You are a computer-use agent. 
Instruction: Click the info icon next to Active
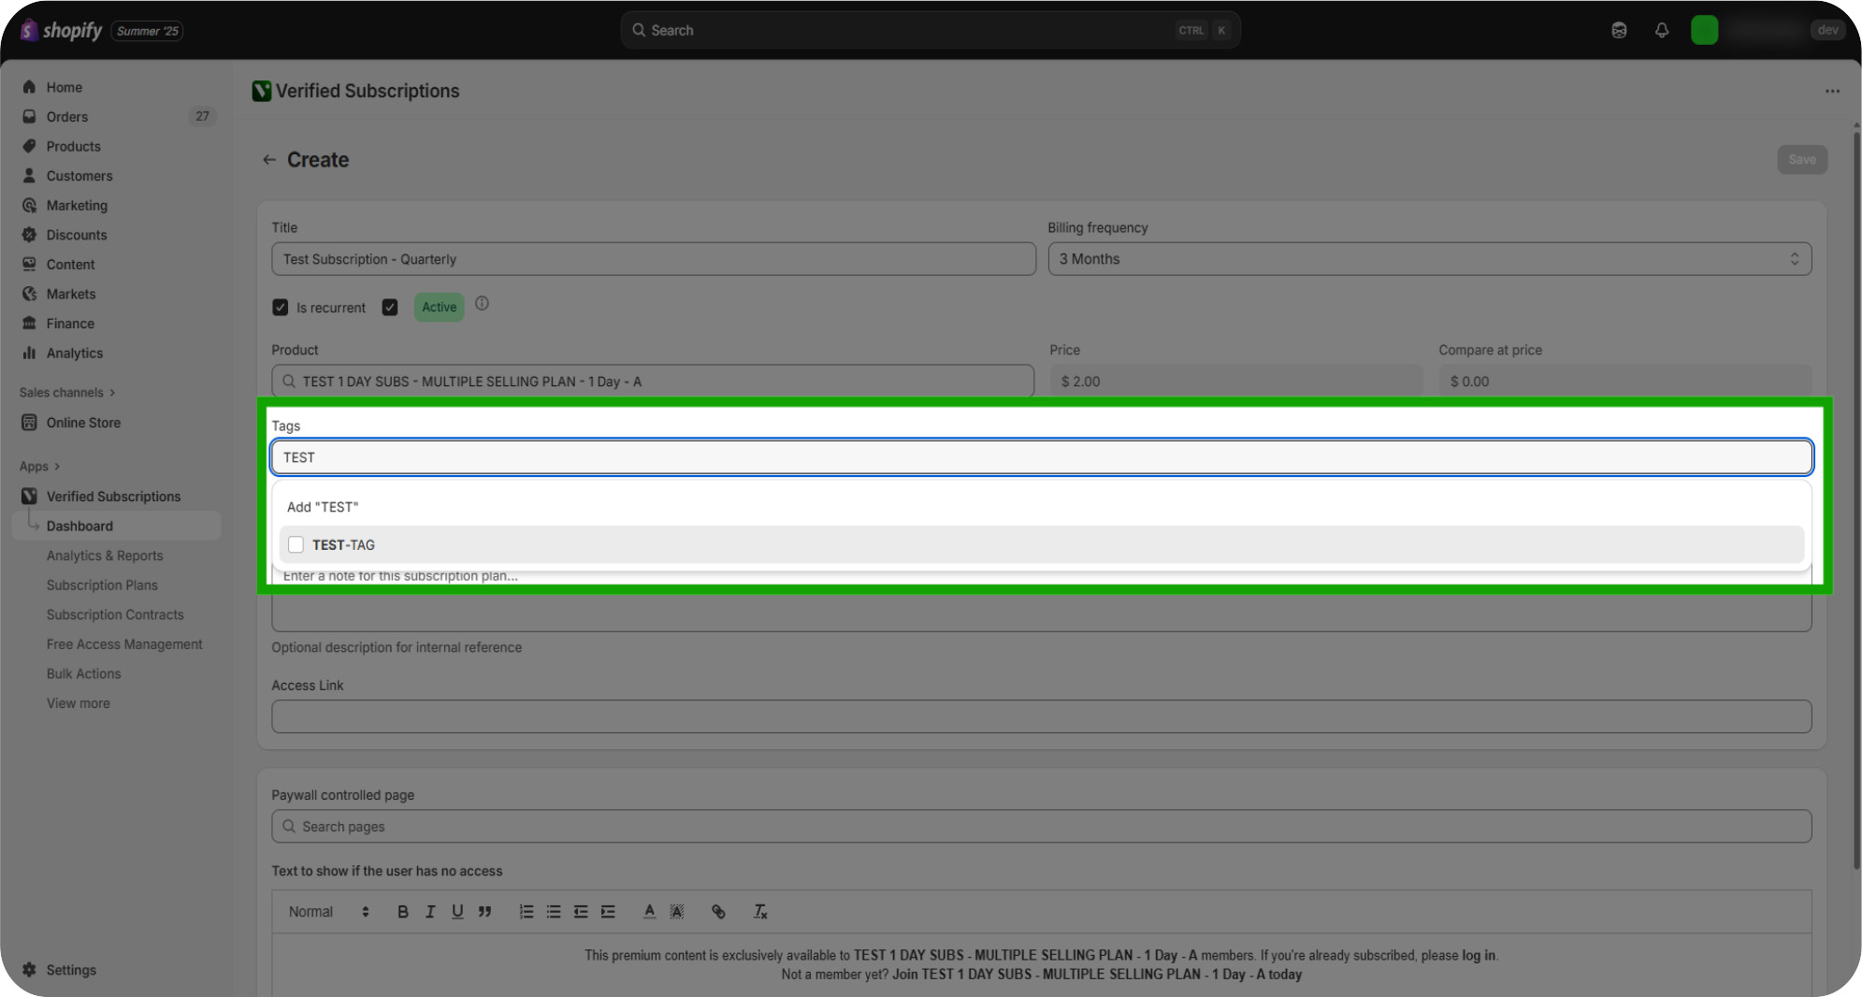tap(482, 303)
